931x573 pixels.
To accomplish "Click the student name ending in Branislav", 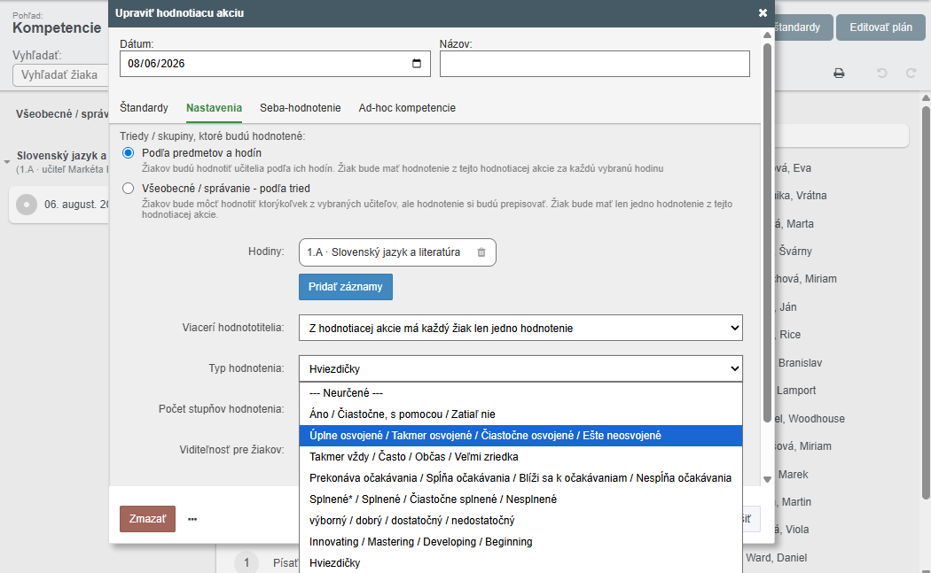I will tap(800, 363).
